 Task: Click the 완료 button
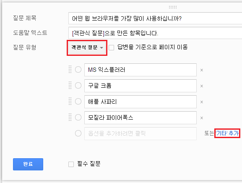tap(28, 164)
